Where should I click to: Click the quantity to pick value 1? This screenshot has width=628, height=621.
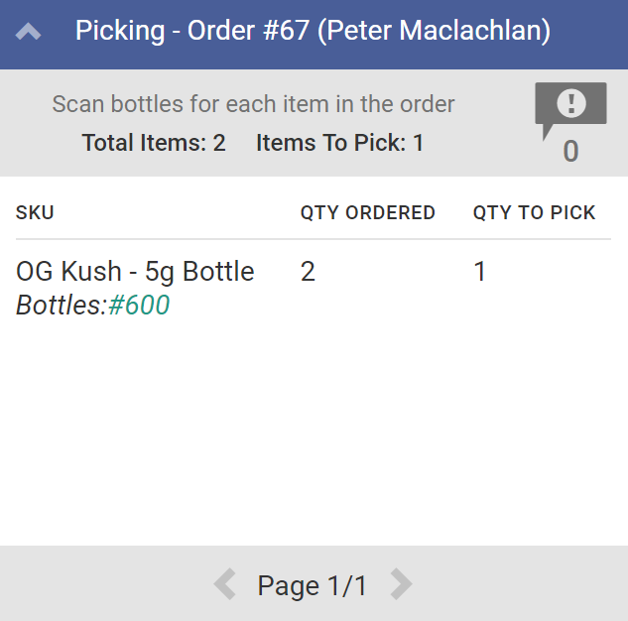tap(480, 272)
